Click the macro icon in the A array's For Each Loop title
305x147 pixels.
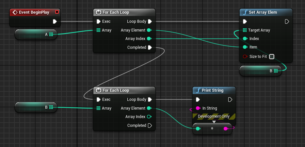(x=99, y=12)
